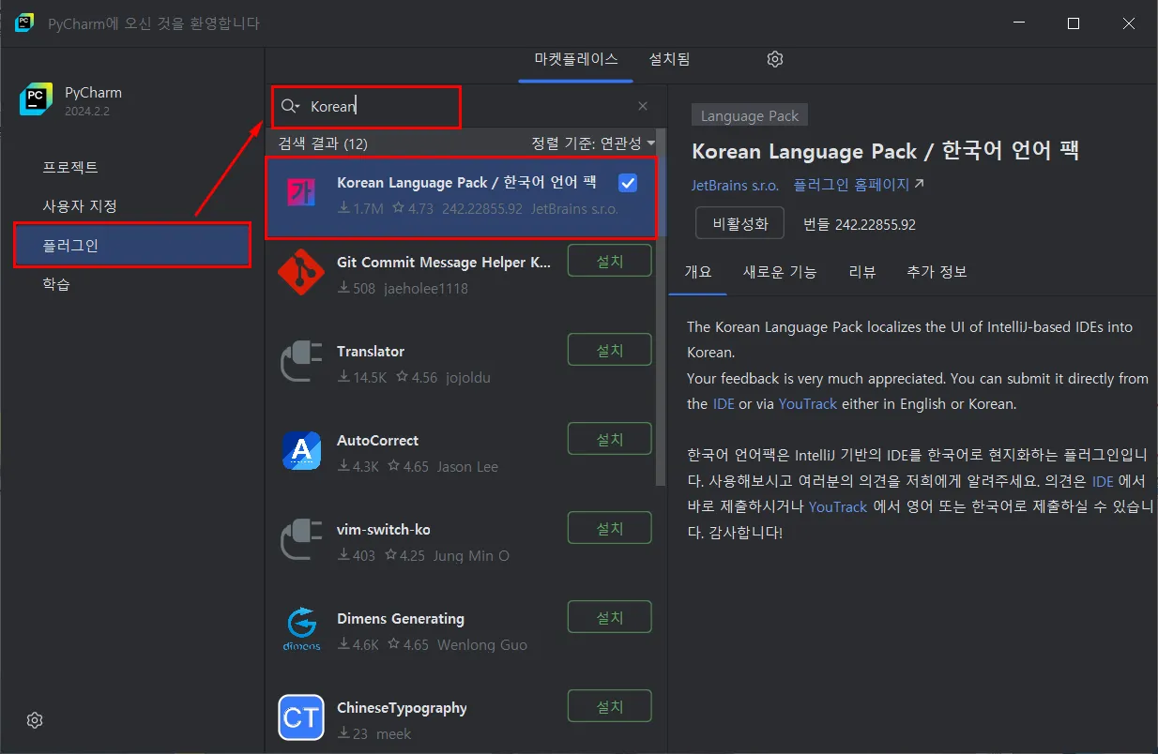The height and width of the screenshot is (754, 1158).
Task: Click the AutoCorrect plugin icon
Action: point(301,450)
